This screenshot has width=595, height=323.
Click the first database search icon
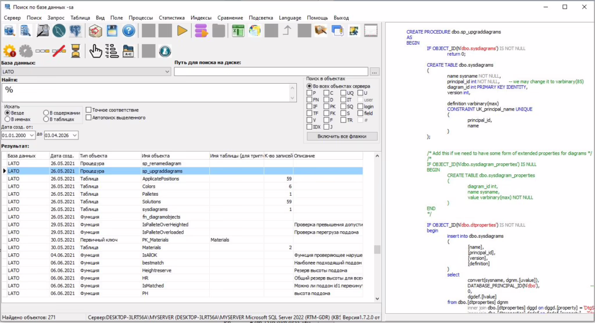click(x=9, y=31)
